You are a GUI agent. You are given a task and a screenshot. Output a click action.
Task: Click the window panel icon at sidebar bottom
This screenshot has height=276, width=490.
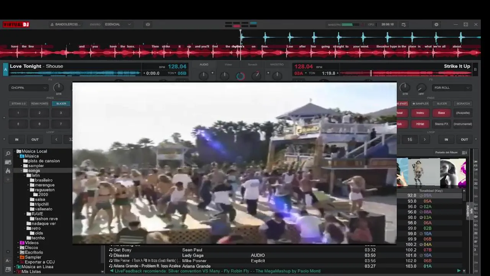pyautogui.click(x=8, y=270)
